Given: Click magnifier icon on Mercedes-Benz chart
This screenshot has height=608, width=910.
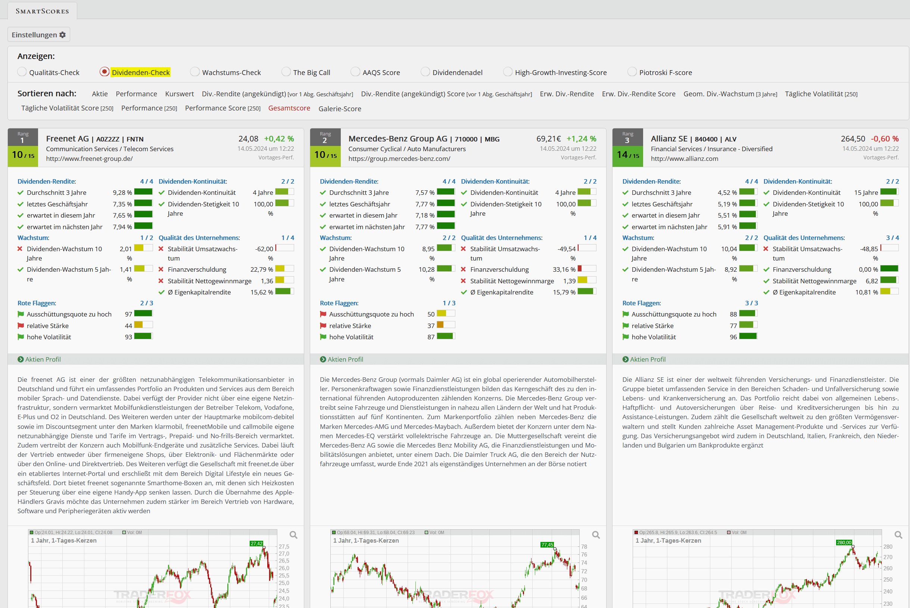Looking at the screenshot, I should click(596, 535).
